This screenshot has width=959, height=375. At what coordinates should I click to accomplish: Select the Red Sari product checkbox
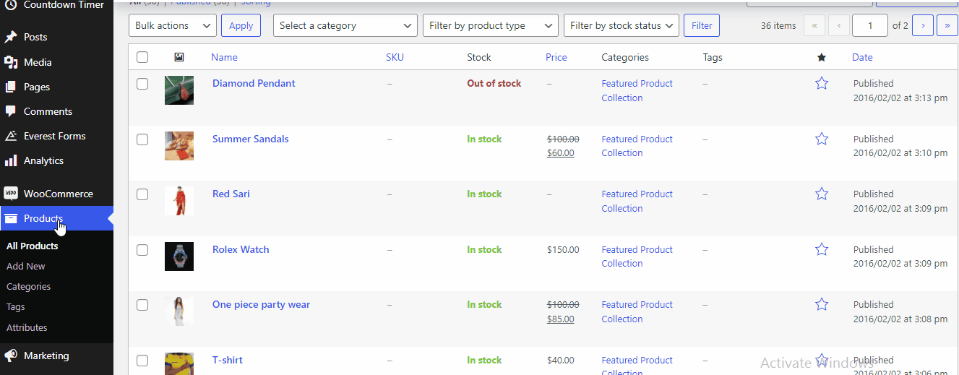tap(142, 194)
